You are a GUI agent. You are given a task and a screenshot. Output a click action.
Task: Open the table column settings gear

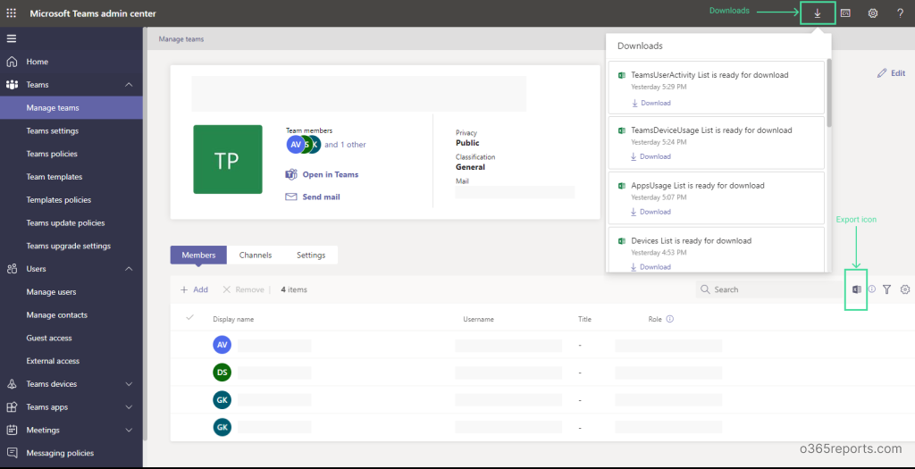click(x=905, y=289)
